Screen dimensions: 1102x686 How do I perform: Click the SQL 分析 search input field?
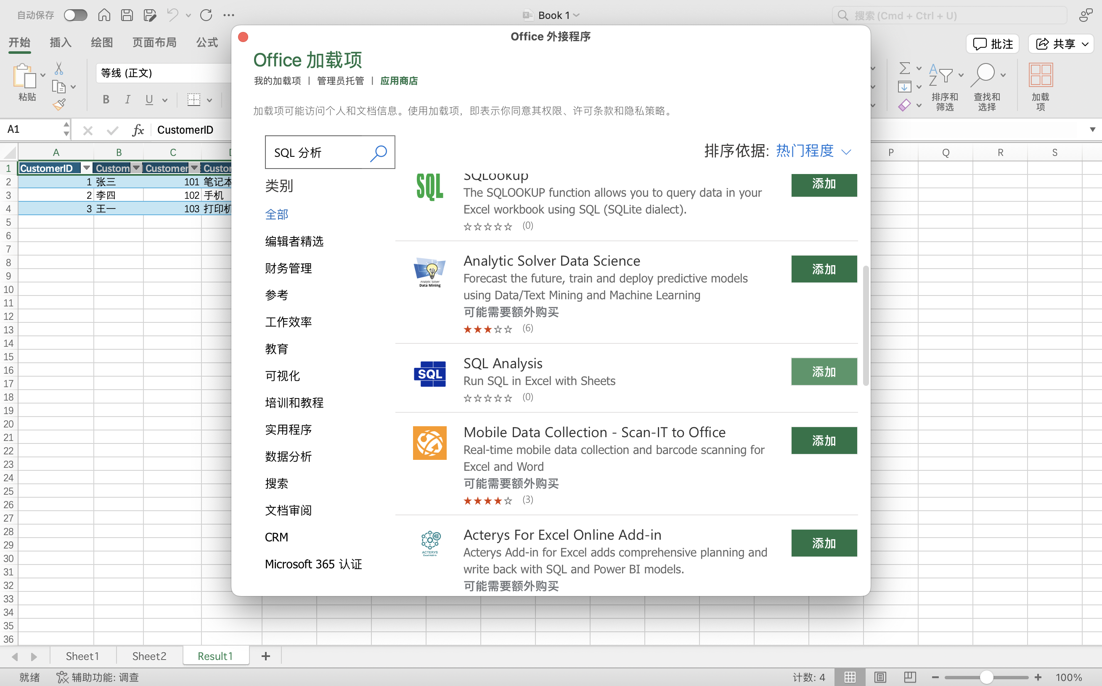318,153
